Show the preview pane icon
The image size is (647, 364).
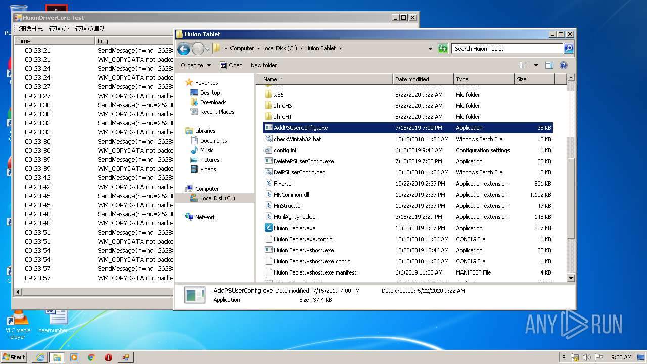click(549, 65)
